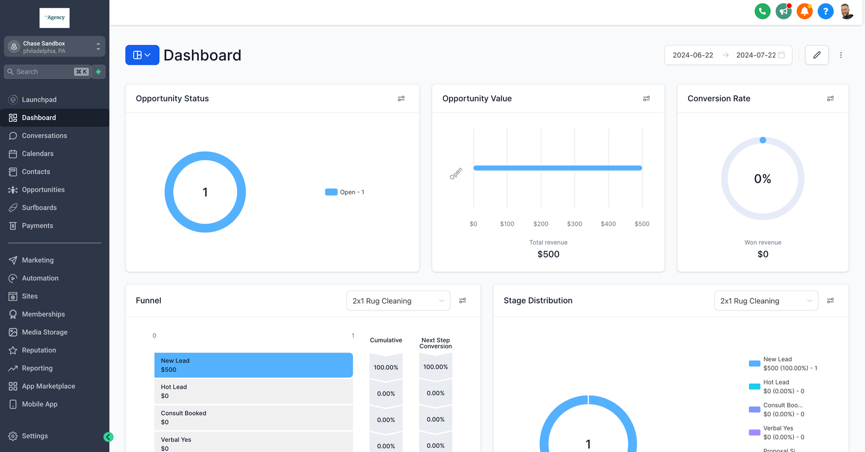Click the New Lead blue legend swatch
The image size is (865, 452).
754,363
